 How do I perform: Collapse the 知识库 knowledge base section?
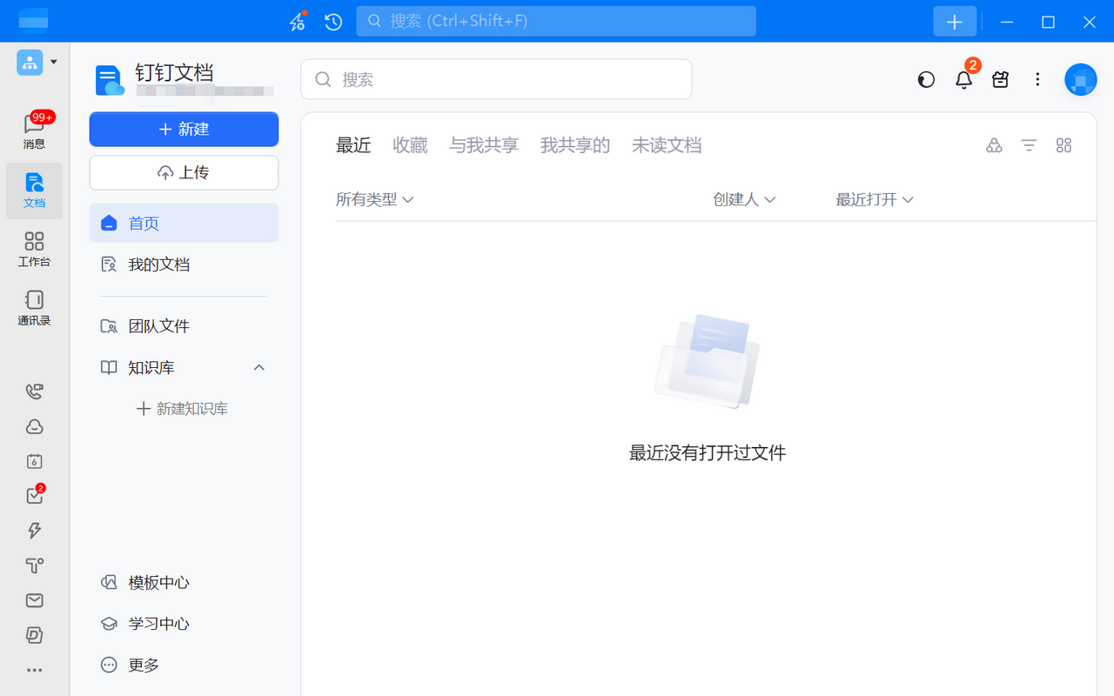[x=258, y=367]
